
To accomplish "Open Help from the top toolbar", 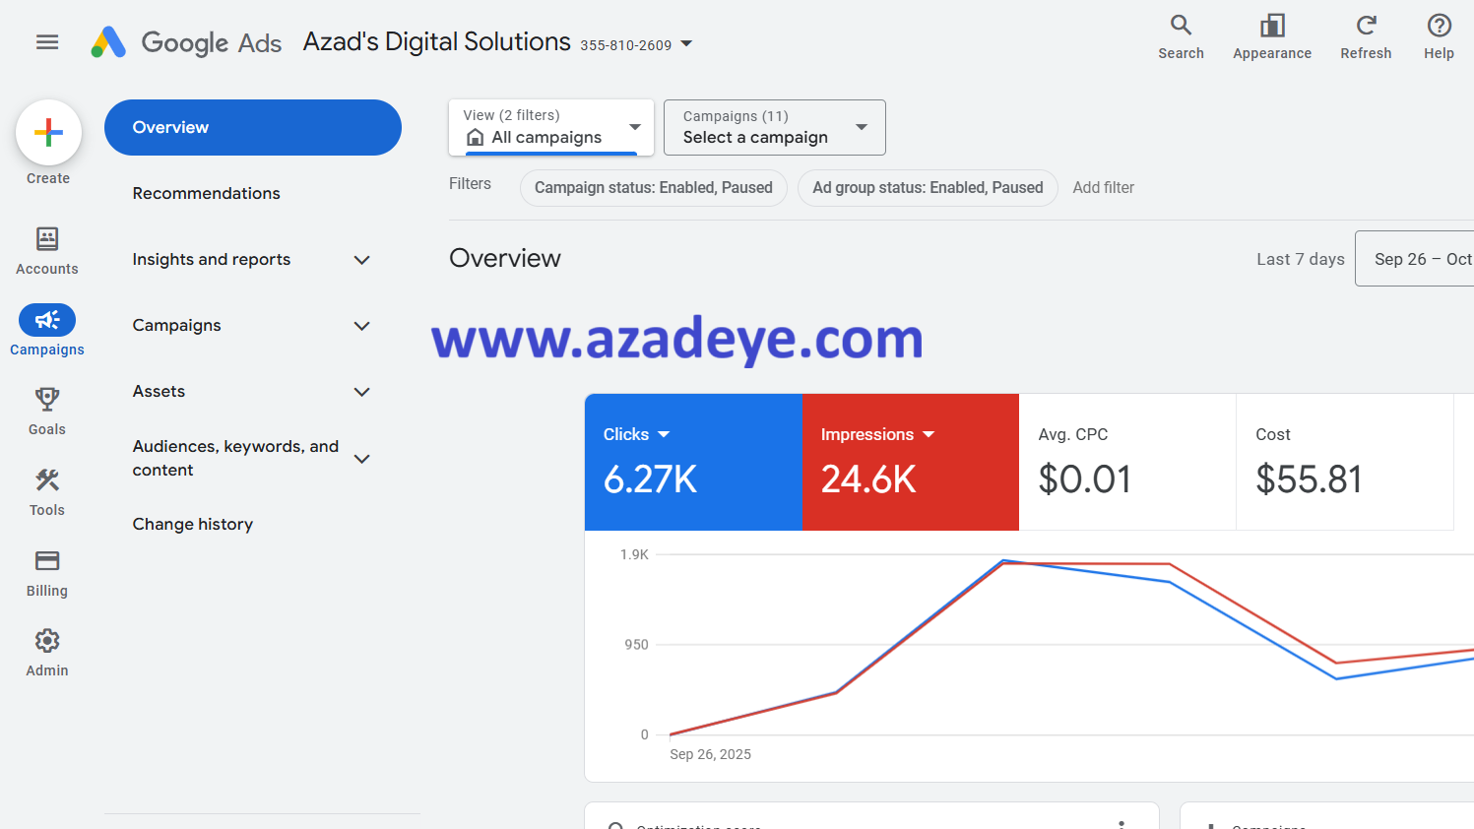I will (1438, 35).
